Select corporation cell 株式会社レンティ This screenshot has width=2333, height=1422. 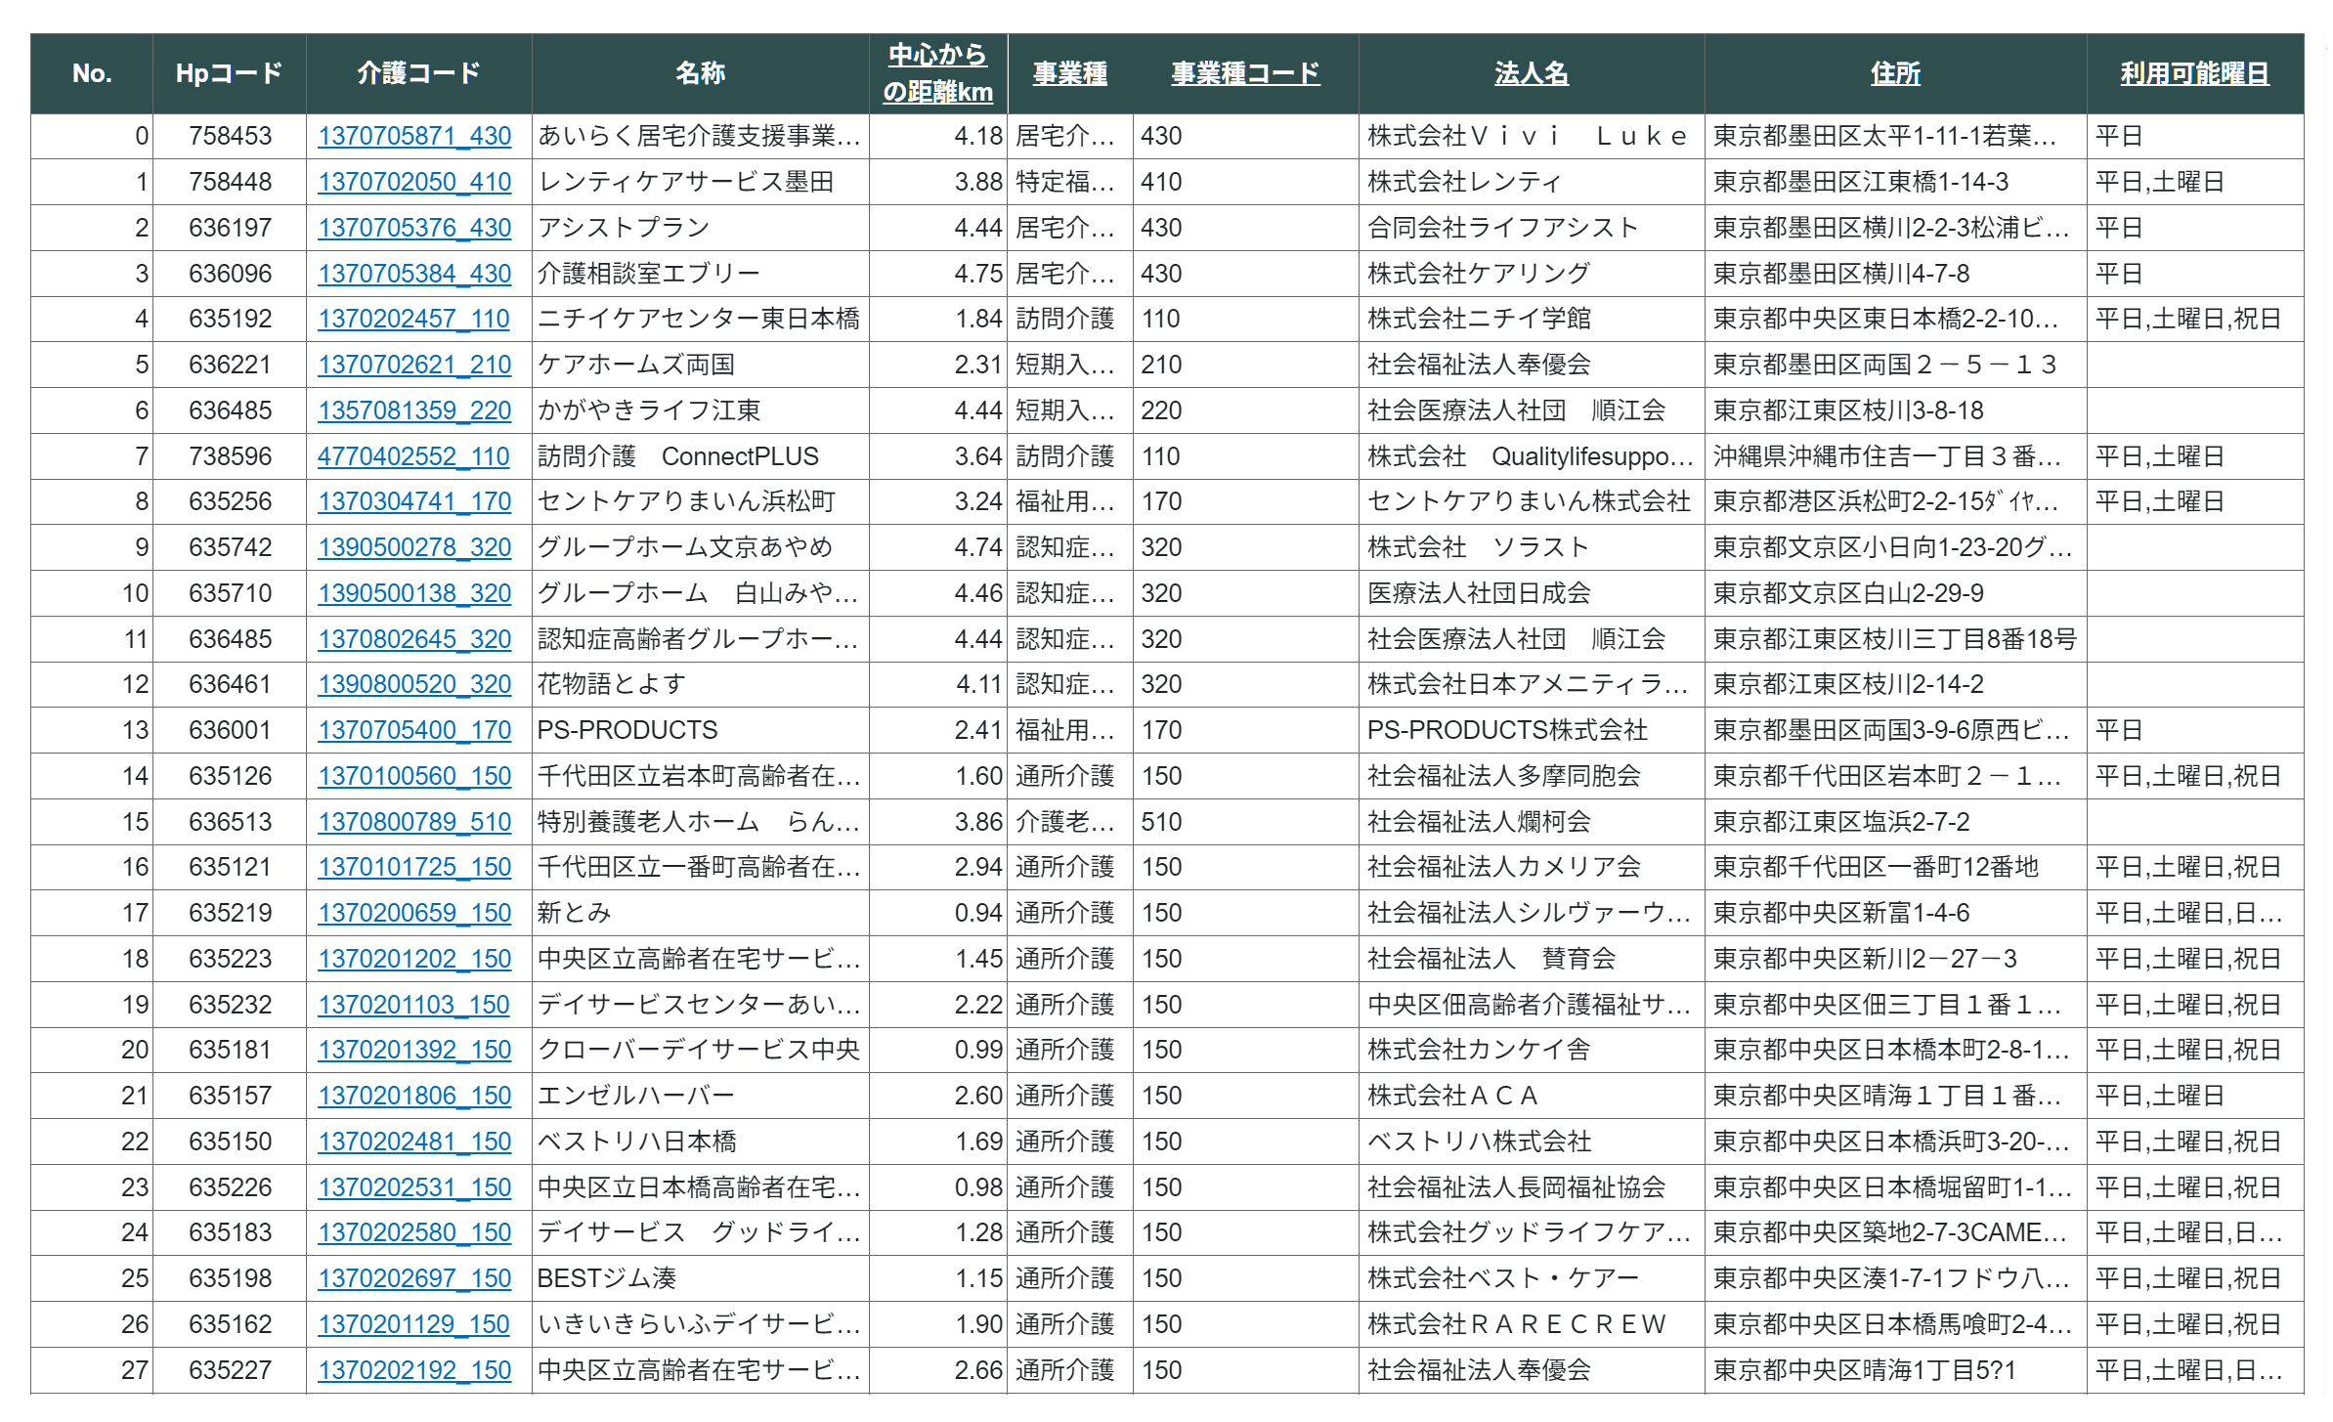click(1532, 182)
